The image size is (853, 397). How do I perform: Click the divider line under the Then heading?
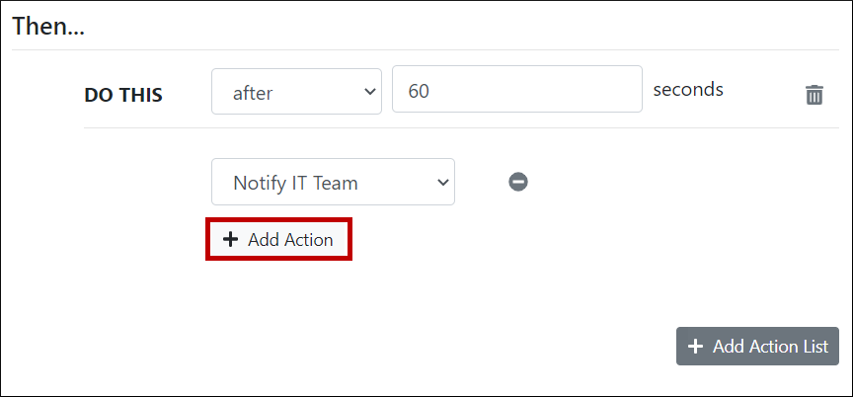point(426,50)
